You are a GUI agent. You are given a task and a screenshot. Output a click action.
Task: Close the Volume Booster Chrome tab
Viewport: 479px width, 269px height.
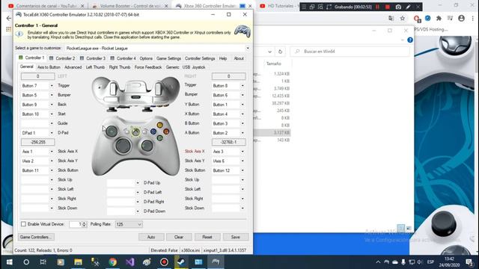(166, 6)
